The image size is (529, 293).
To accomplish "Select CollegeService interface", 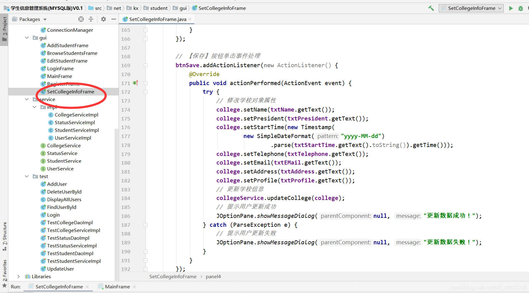I will tap(64, 145).
